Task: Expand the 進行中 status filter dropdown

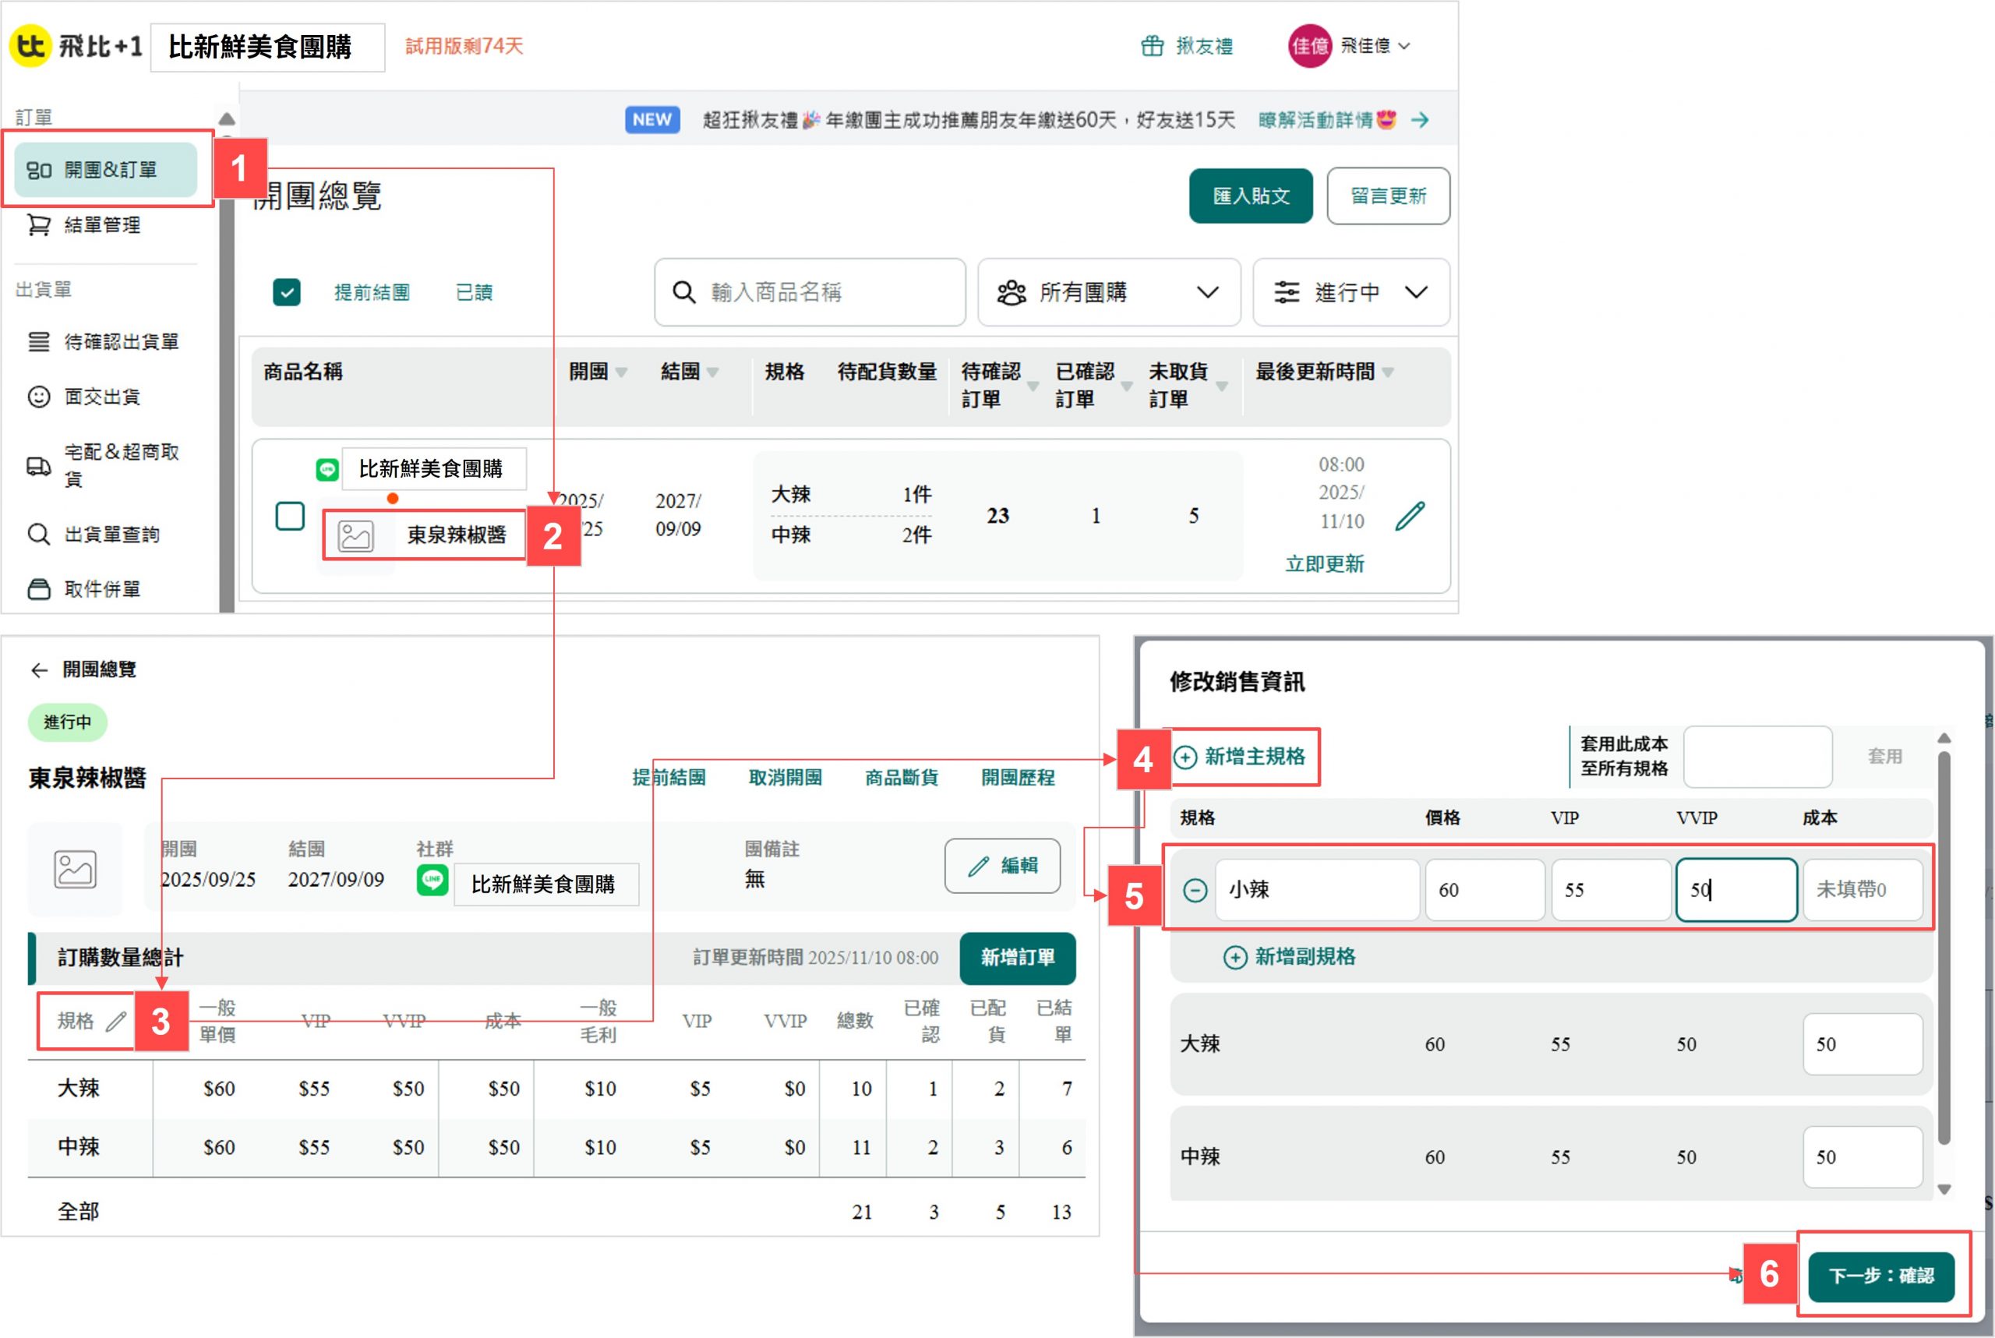Action: click(x=1351, y=293)
